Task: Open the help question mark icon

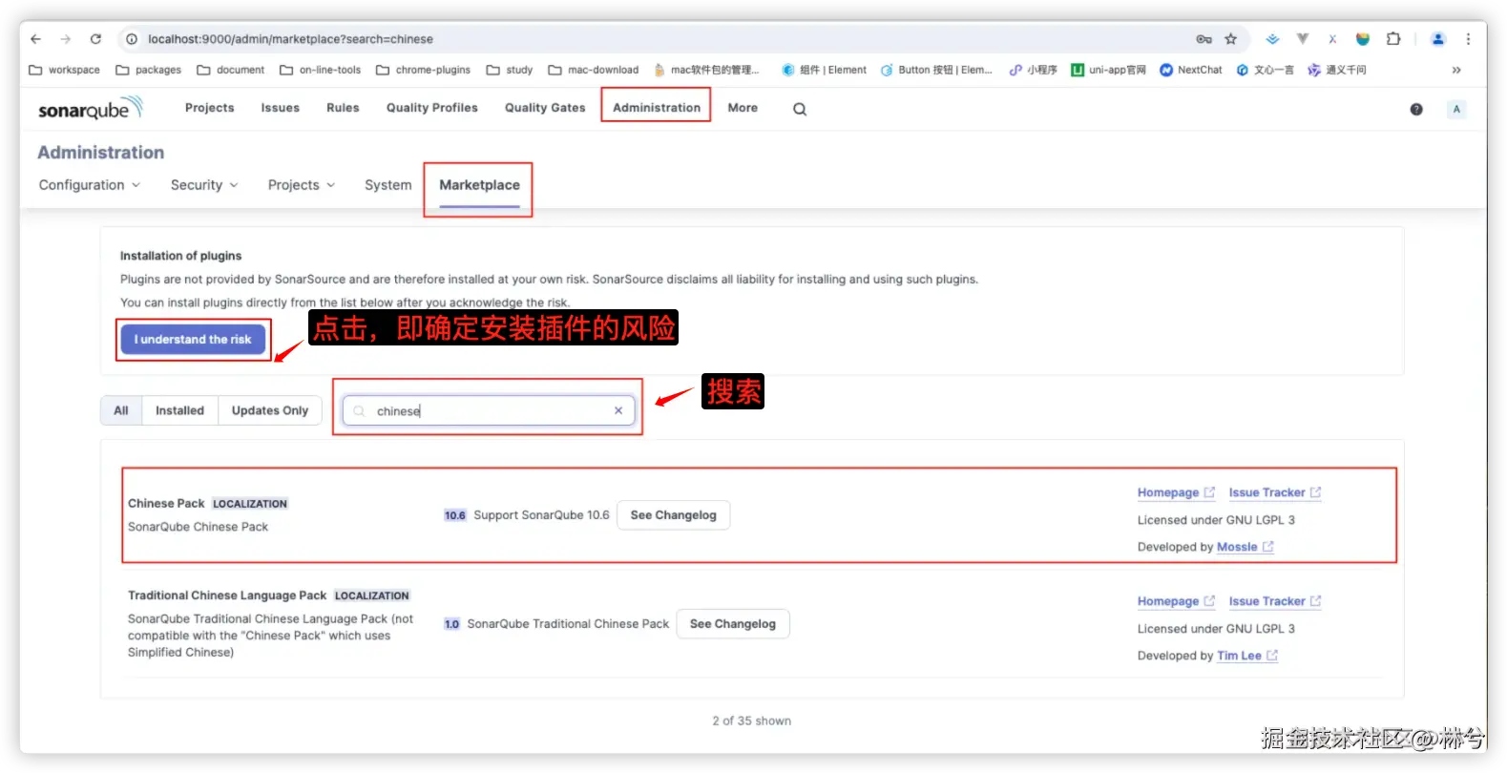Action: pos(1416,109)
